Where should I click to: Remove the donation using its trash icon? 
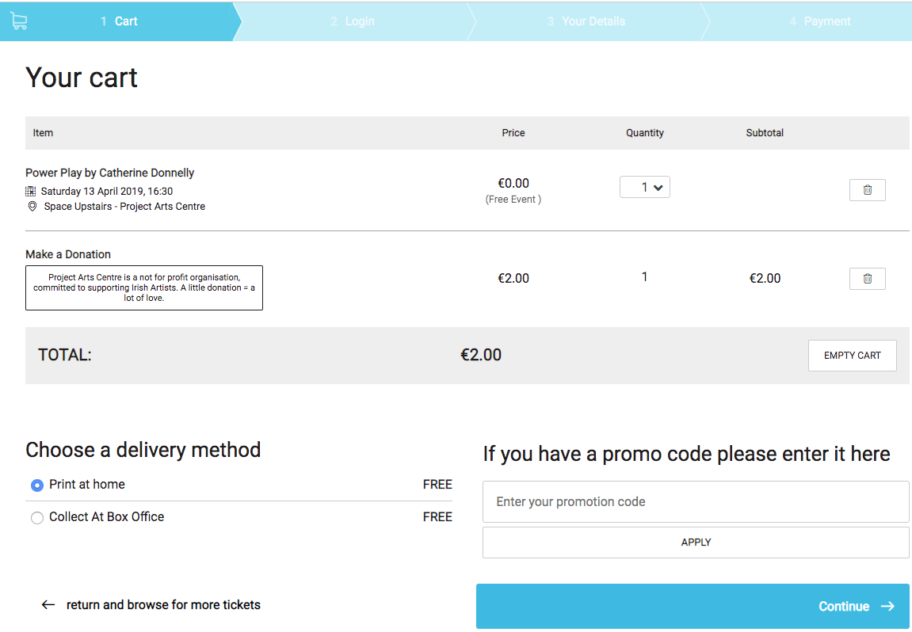tap(867, 279)
